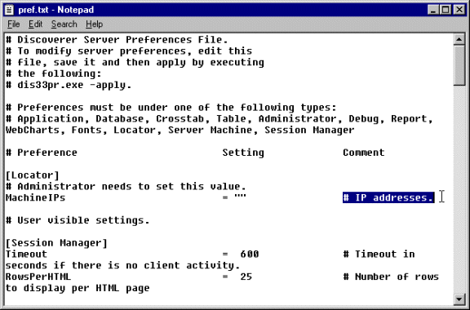The width and height of the screenshot is (470, 310).
Task: Open the Search menu
Action: (x=64, y=24)
